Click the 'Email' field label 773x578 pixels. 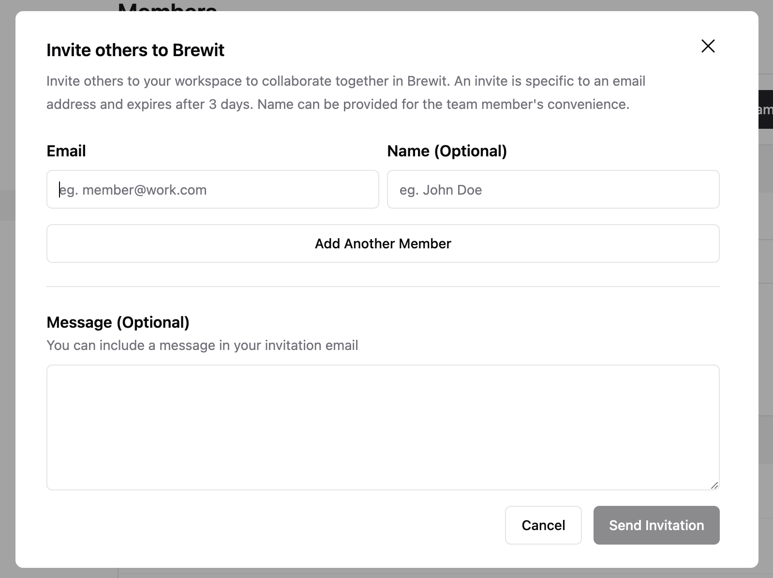pos(66,151)
